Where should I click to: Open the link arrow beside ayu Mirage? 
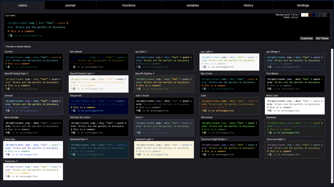(x=280, y=52)
